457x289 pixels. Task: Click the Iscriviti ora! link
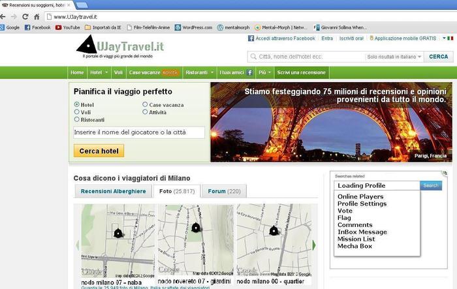point(351,38)
